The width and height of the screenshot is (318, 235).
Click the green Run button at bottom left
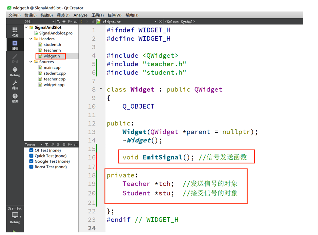pos(14,231)
